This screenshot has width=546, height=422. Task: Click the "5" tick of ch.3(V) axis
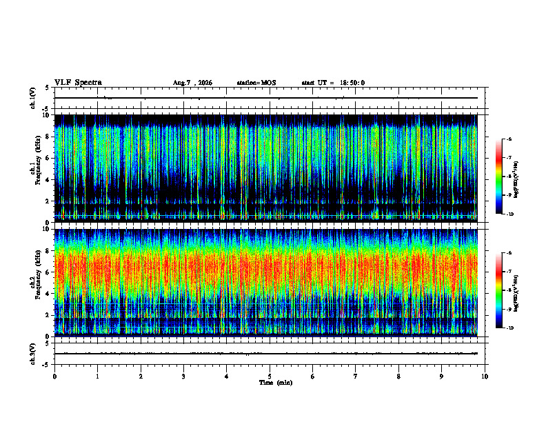pos(48,343)
